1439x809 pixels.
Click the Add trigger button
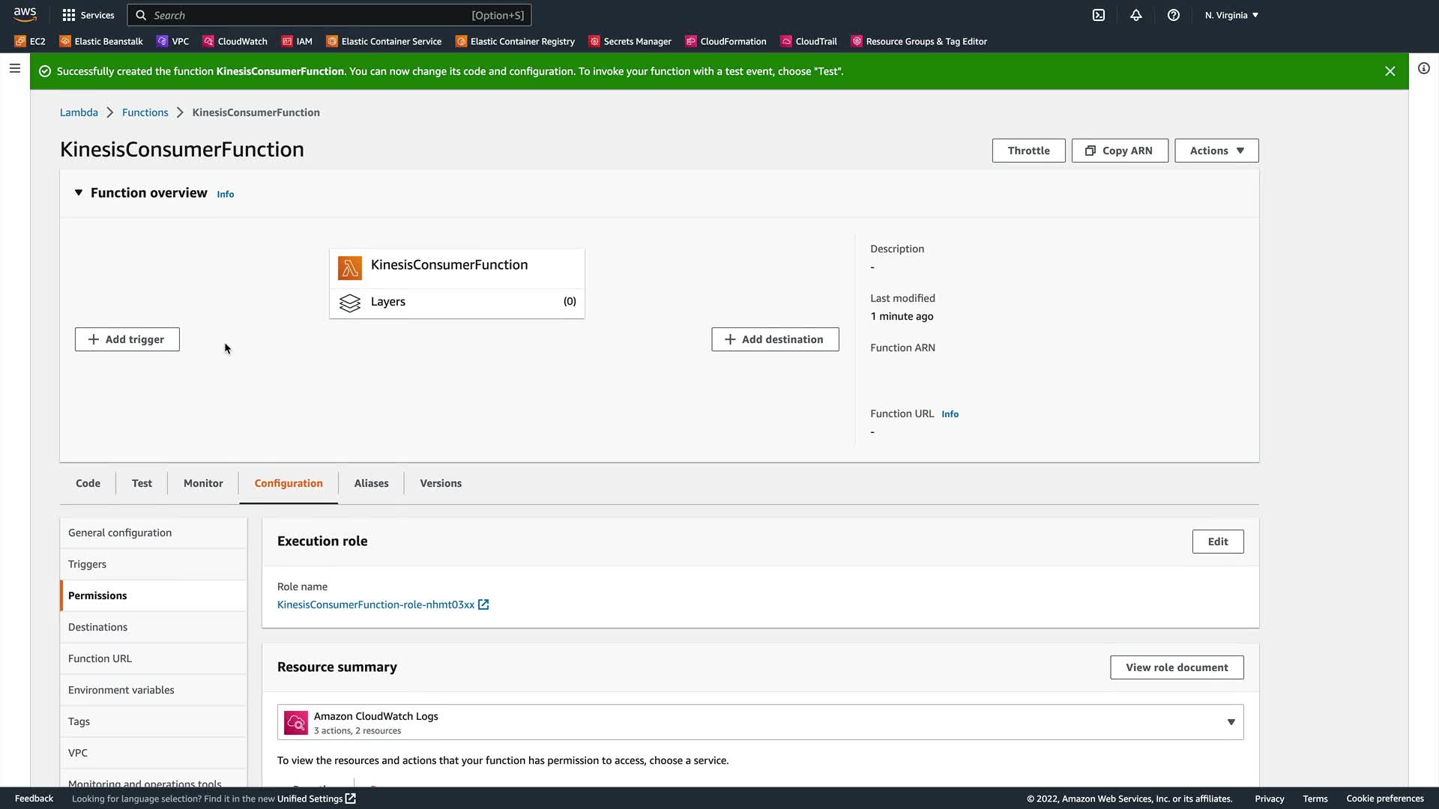click(127, 339)
